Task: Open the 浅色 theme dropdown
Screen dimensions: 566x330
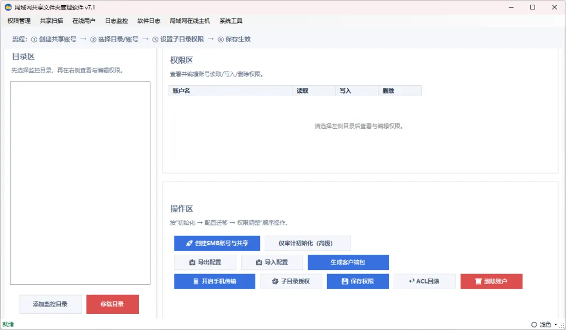Action: click(545, 325)
